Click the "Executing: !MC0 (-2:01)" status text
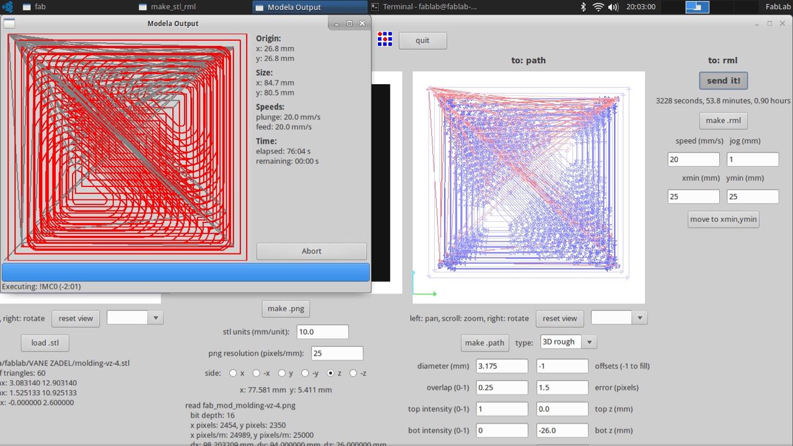This screenshot has height=446, width=793. 42,287
